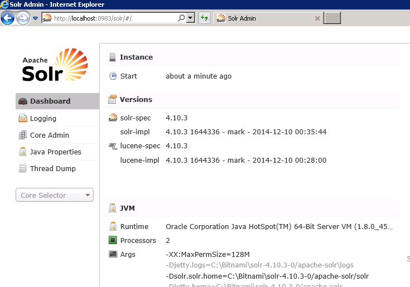Screen dimensions: 410x287
Task: Open the Java Properties menu item
Action: click(x=57, y=152)
